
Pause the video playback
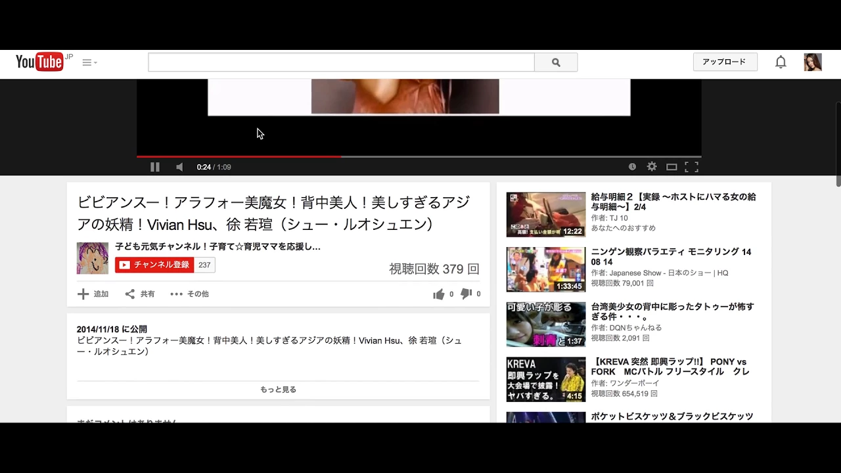click(155, 167)
